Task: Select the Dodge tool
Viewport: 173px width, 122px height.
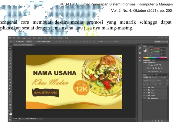Action: tap(10, 89)
